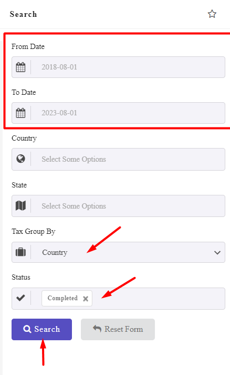Click the purple Search button
230x375 pixels.
pos(41,329)
